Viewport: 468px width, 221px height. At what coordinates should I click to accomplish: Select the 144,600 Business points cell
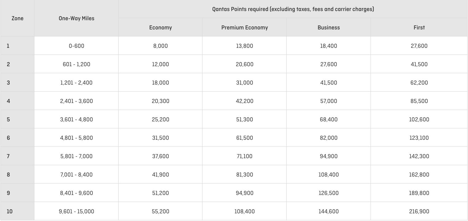click(x=328, y=211)
